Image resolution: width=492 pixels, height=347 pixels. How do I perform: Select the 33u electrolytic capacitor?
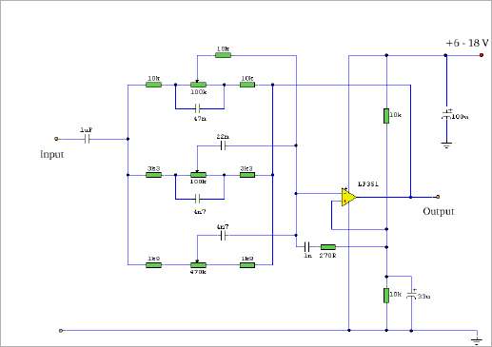point(411,295)
